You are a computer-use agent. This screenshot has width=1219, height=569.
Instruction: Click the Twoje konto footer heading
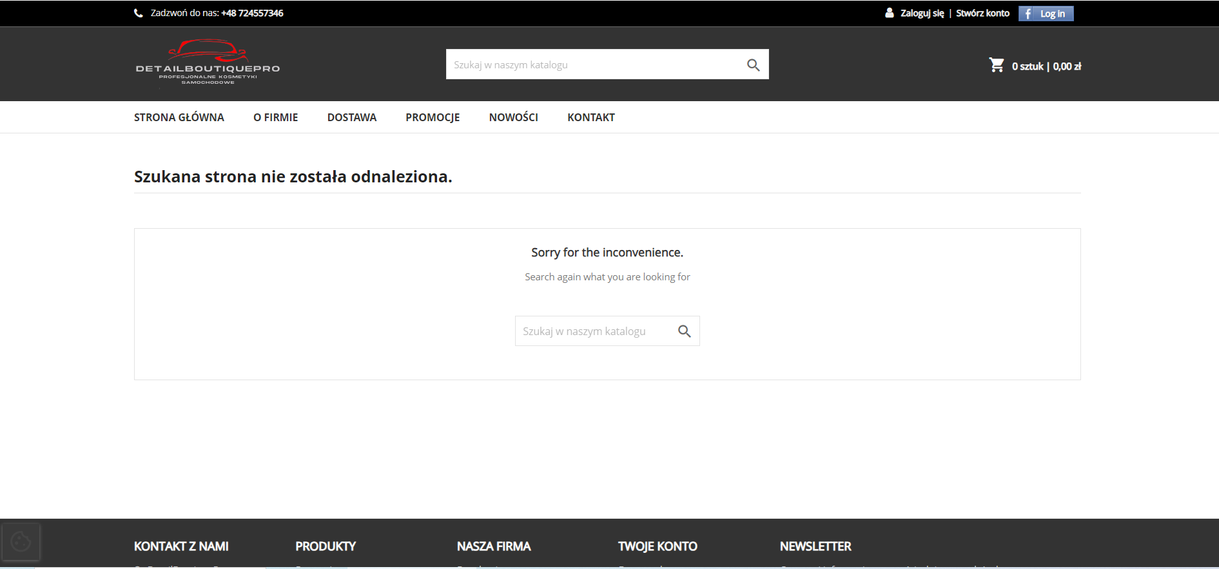tap(658, 546)
